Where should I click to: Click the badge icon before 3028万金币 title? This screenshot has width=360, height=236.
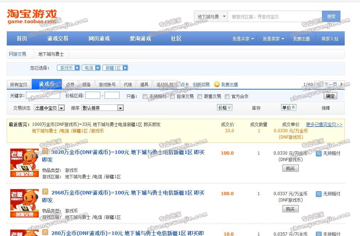(x=45, y=151)
